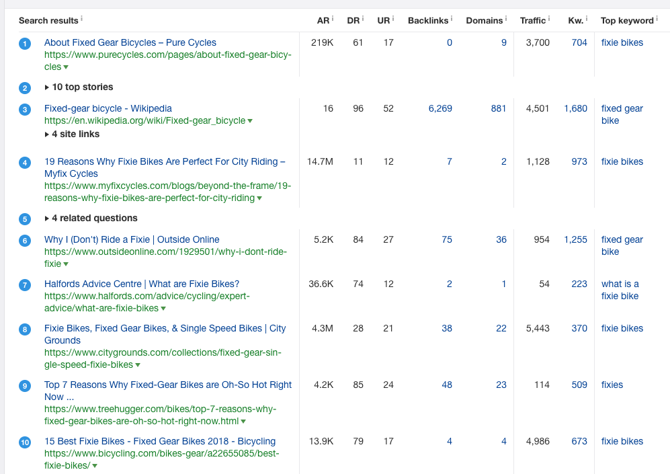Open the "fixies" top keyword link
This screenshot has height=474, width=670.
pos(612,385)
